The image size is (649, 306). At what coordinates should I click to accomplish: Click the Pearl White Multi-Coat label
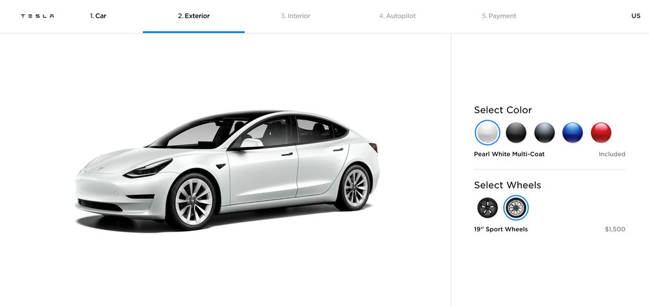[509, 154]
